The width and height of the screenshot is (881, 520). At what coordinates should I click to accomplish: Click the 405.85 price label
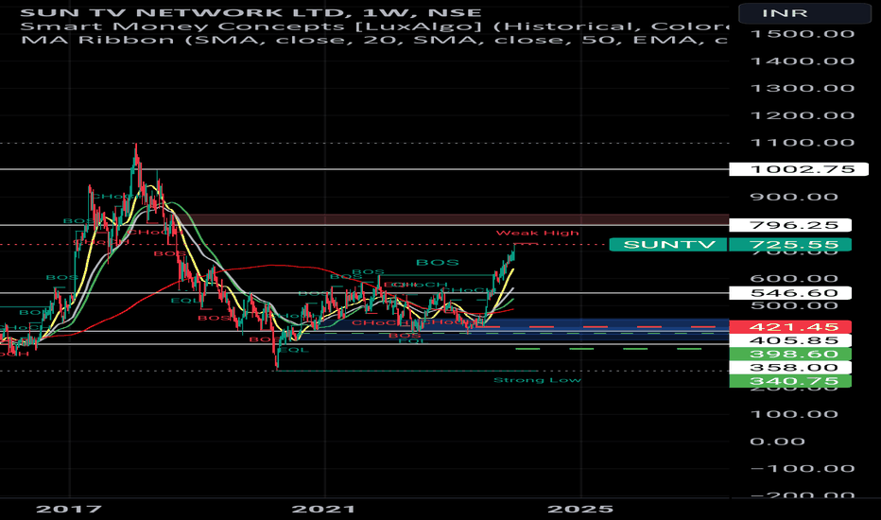click(790, 340)
